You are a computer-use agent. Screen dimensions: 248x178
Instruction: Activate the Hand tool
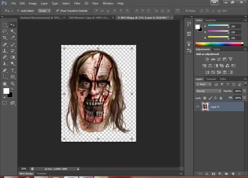5,84
